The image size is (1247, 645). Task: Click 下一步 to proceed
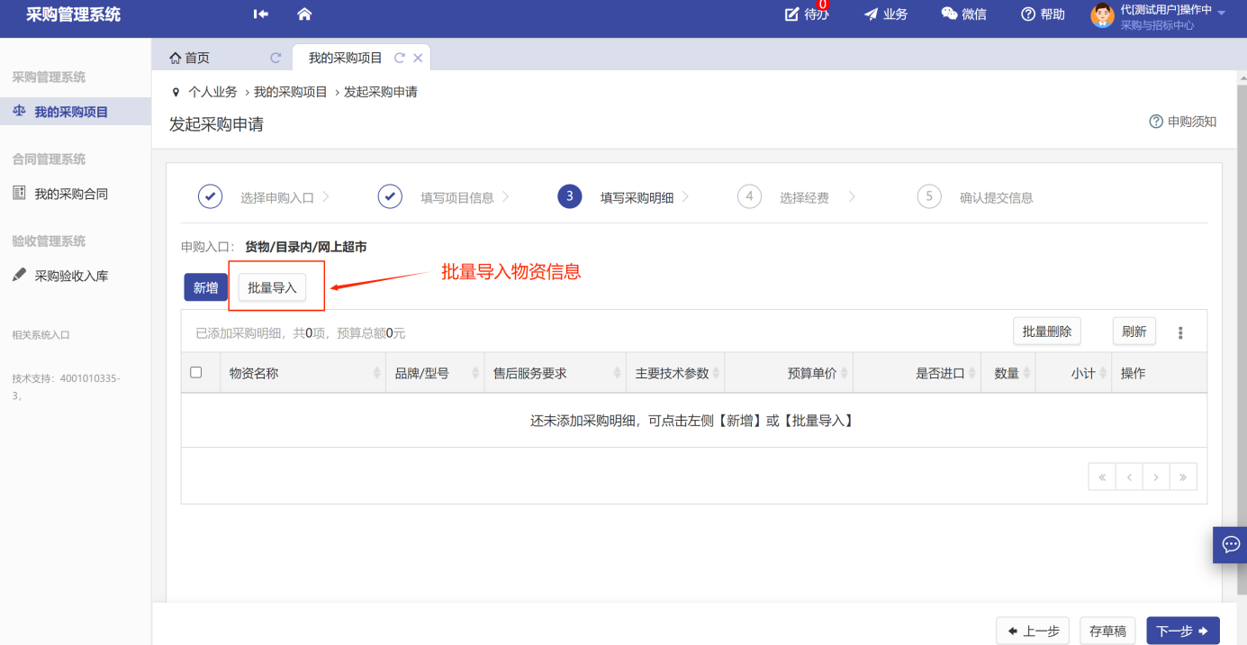point(1182,631)
